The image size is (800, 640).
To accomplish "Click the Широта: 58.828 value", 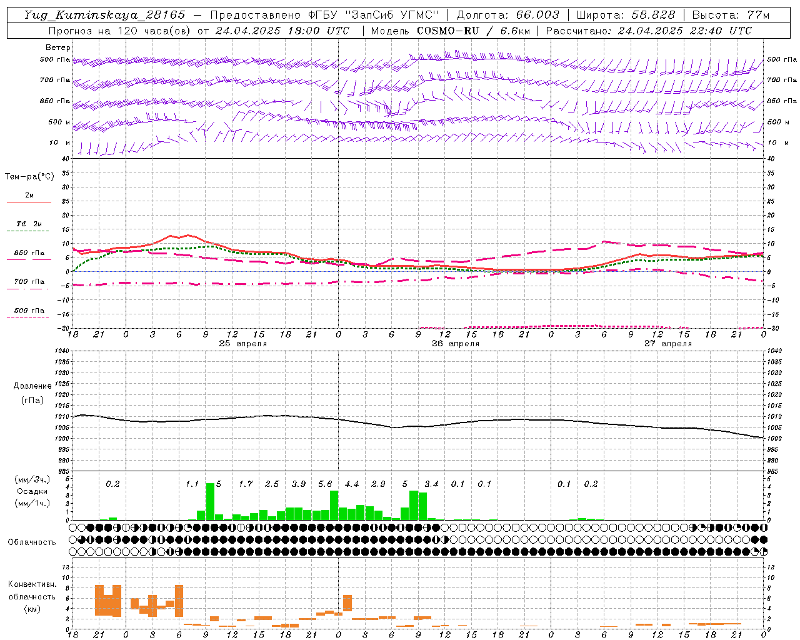I will 626,15.
